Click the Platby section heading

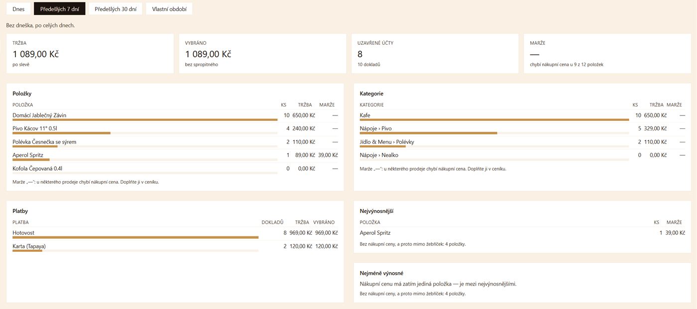pyautogui.click(x=20, y=211)
